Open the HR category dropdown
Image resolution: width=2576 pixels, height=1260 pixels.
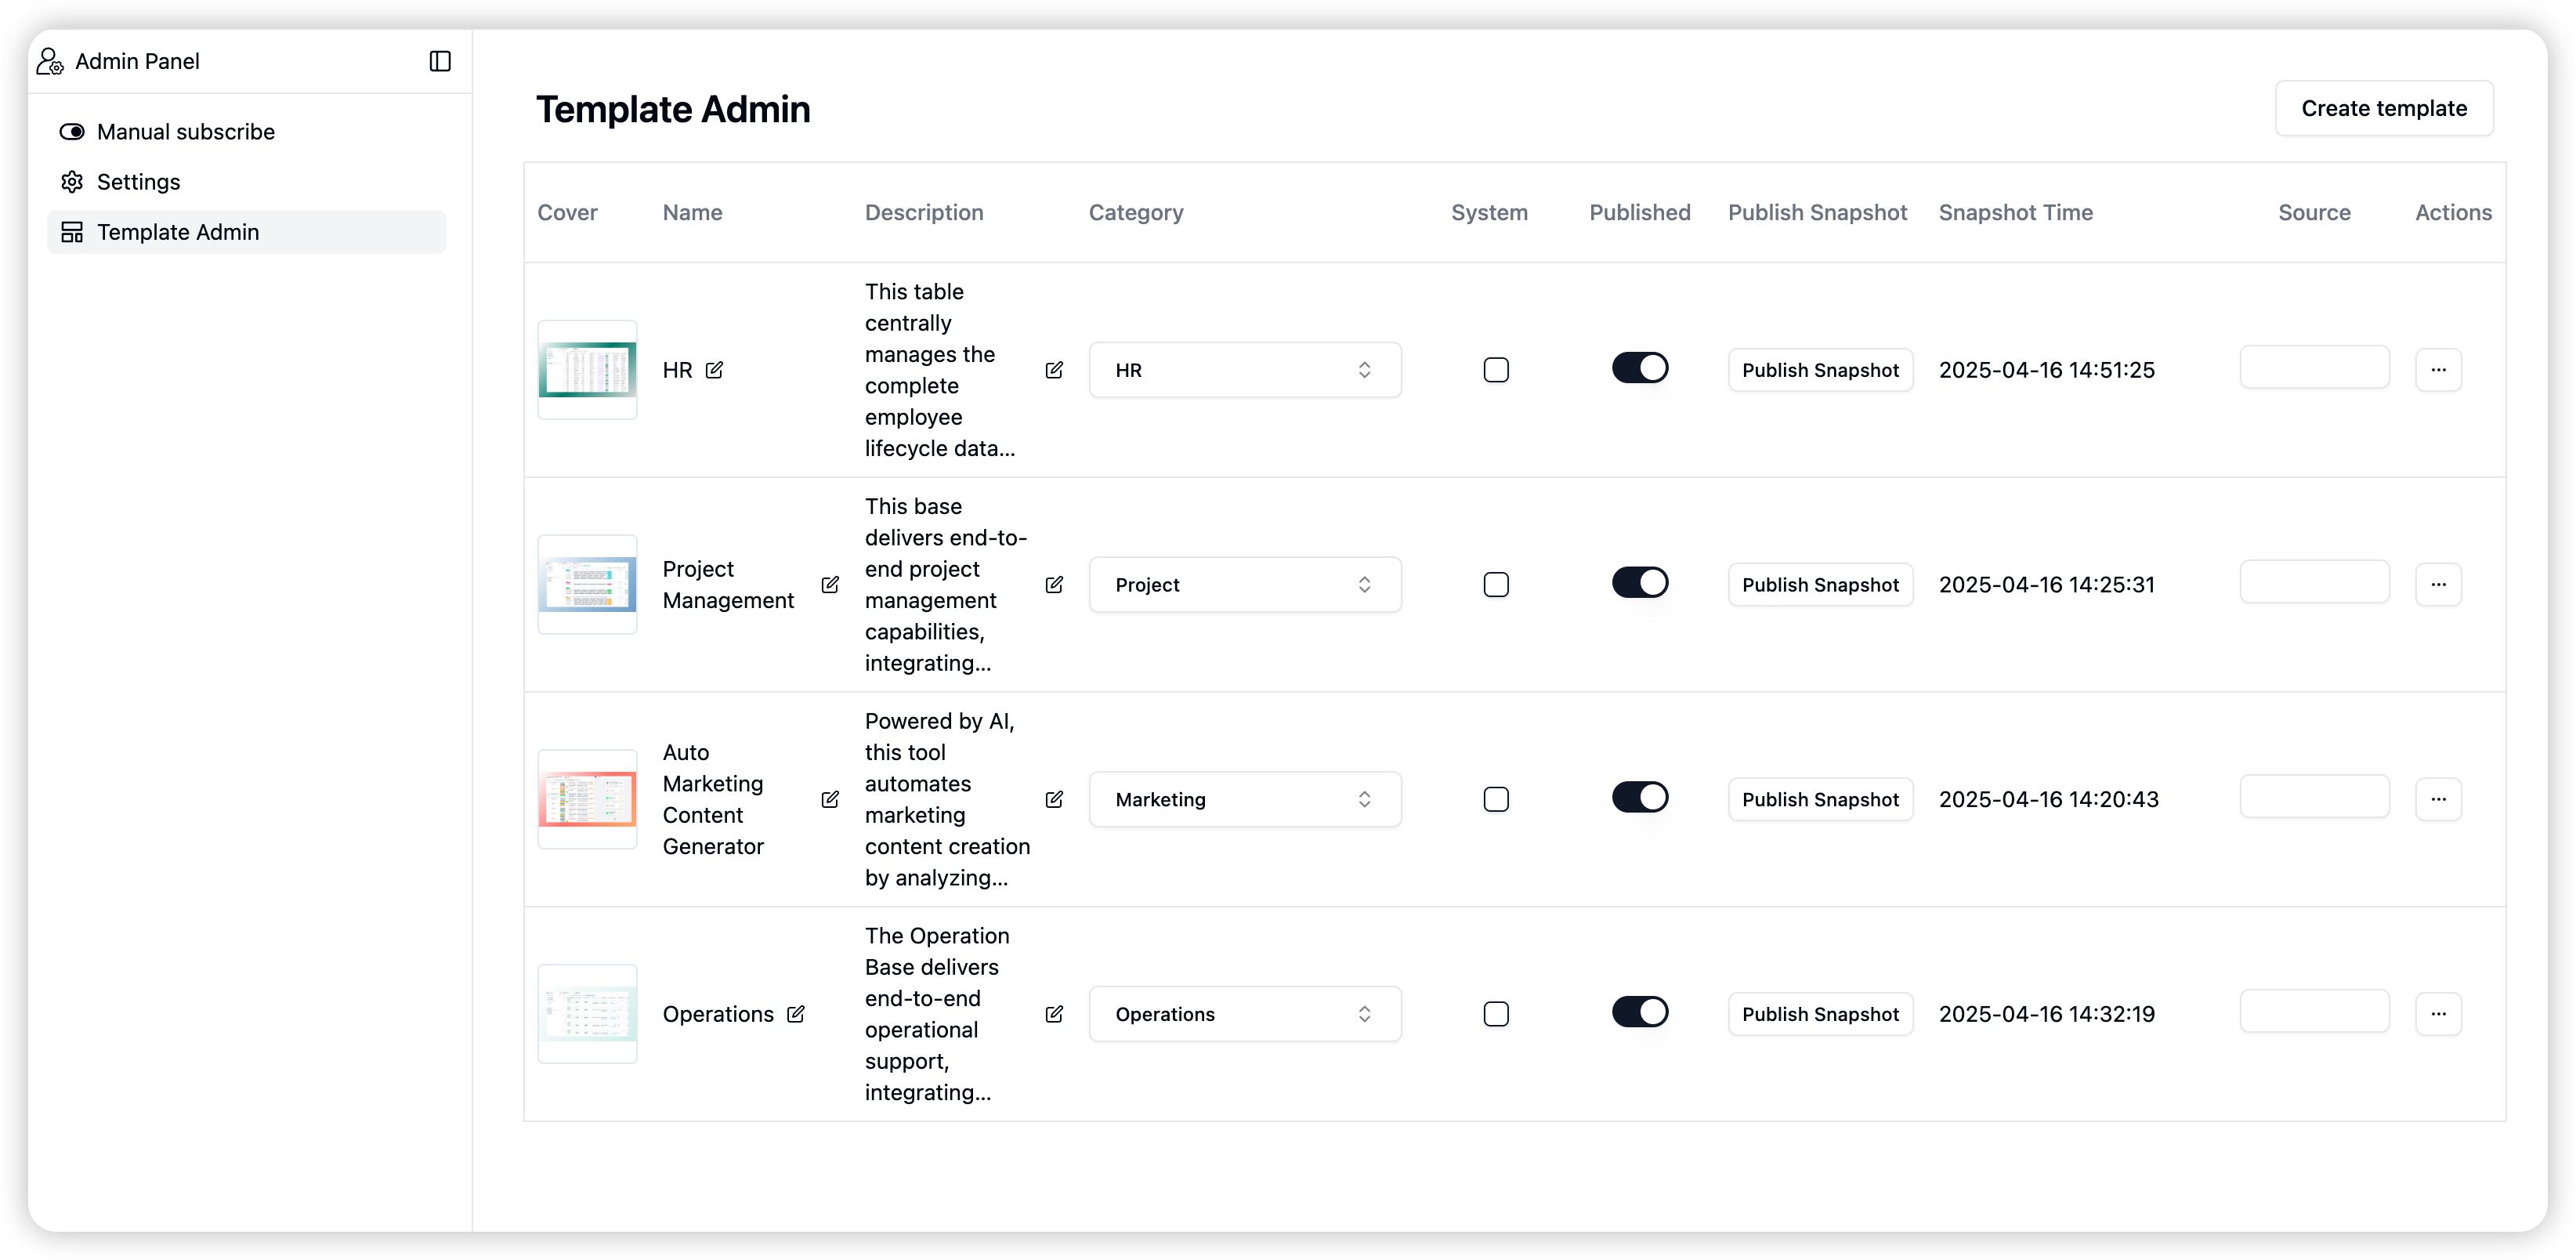[x=1245, y=370]
